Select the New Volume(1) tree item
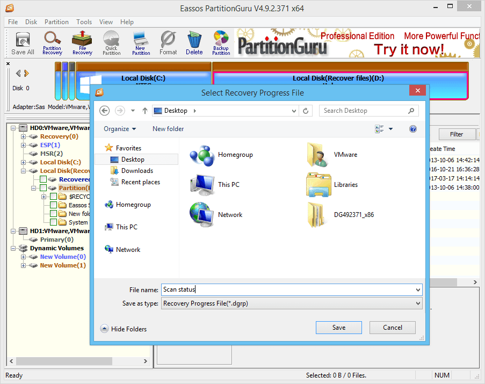The width and height of the screenshot is (485, 384). click(63, 265)
